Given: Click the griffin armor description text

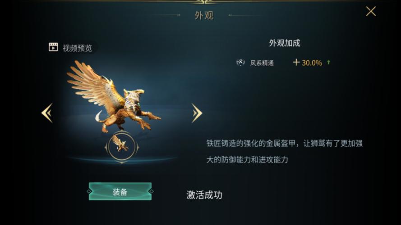Looking at the screenshot, I should pos(284,152).
